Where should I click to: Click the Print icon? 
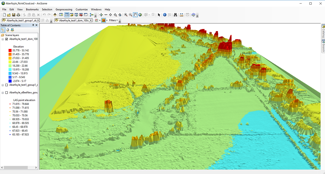coord(18,15)
